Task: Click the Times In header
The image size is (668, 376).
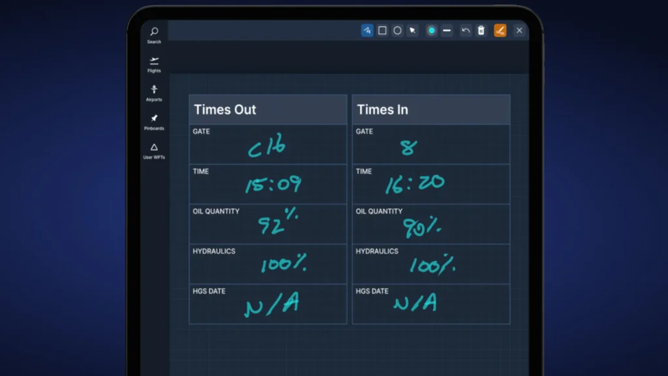Action: pos(382,110)
